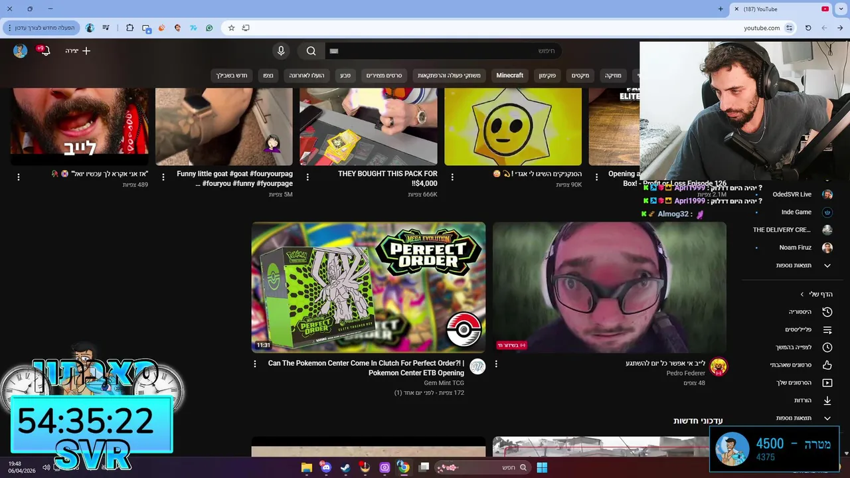The image size is (850, 478).
Task: Select the סרטים מצוירים filter chip
Action: (x=384, y=75)
